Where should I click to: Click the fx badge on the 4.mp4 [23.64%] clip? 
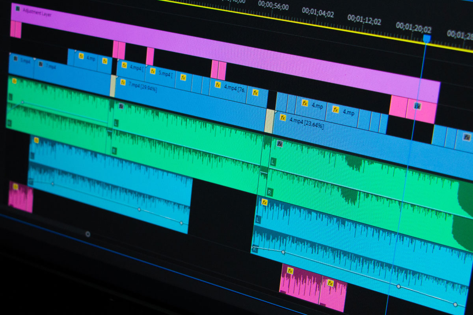coord(283,117)
